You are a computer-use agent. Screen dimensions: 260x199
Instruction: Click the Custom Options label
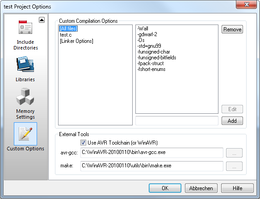(25, 149)
